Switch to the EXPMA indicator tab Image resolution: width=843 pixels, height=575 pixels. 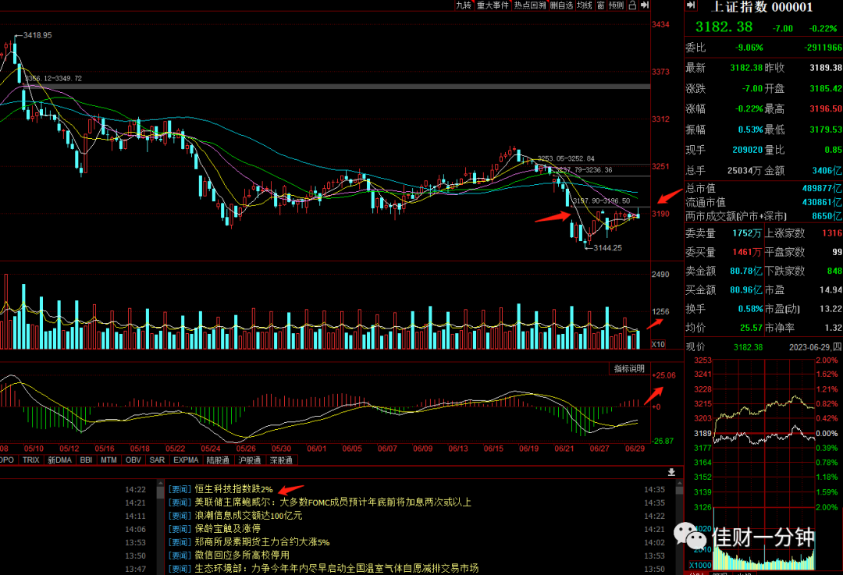point(186,460)
